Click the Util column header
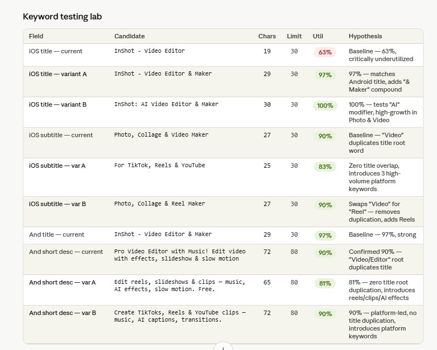This screenshot has height=350, width=437. point(318,36)
